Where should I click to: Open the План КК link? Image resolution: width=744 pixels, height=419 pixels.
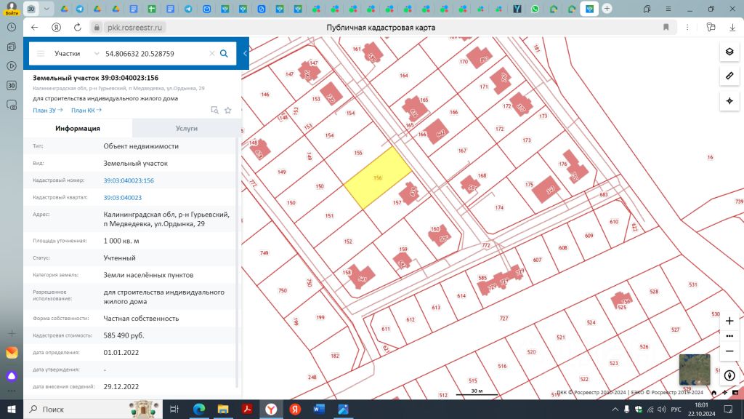[86, 111]
